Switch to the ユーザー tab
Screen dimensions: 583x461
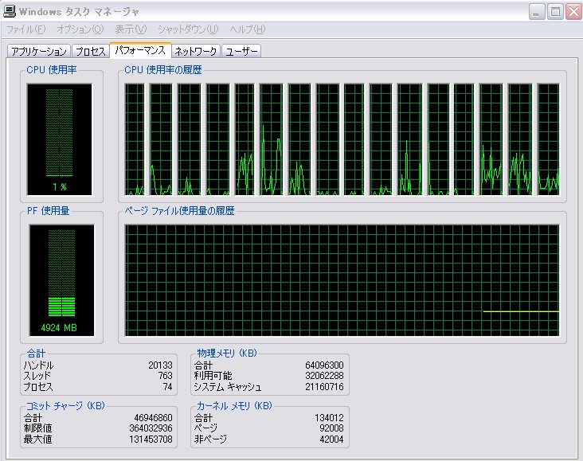coord(241,51)
